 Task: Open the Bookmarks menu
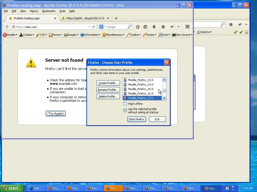[x=49, y=11]
